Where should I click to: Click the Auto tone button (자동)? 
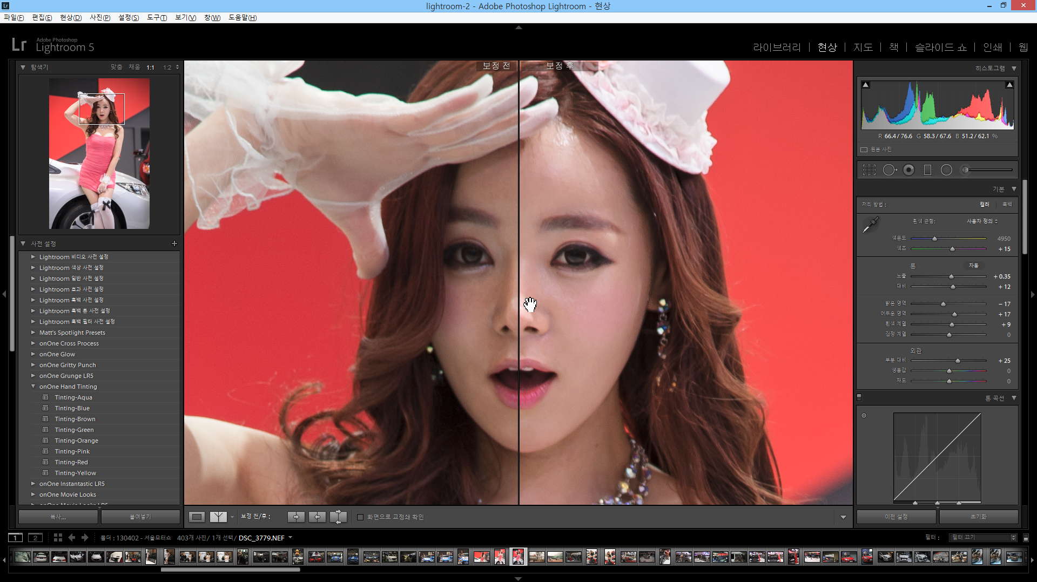pyautogui.click(x=973, y=266)
